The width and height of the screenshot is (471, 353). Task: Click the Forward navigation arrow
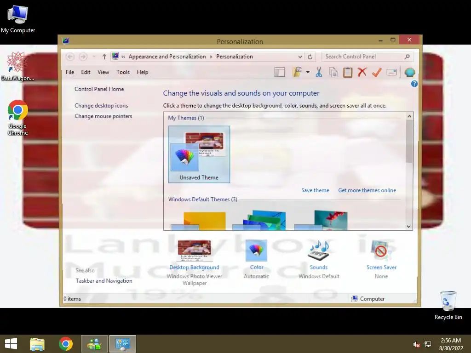pos(83,57)
